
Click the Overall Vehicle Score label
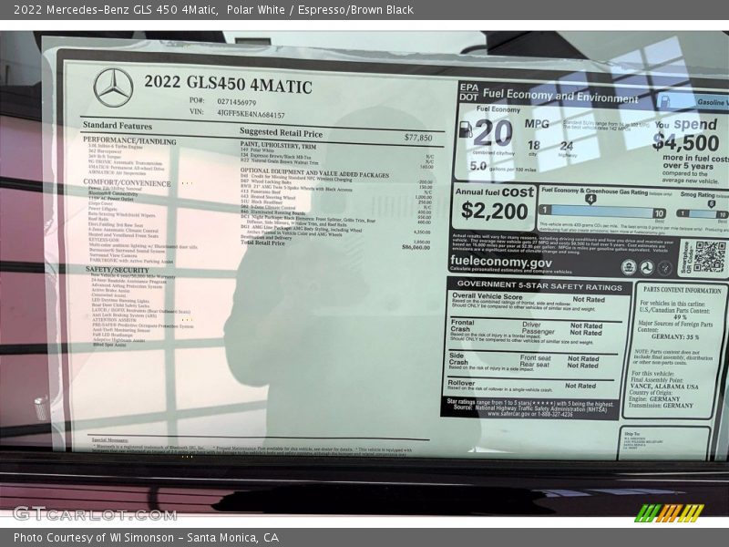click(x=488, y=295)
